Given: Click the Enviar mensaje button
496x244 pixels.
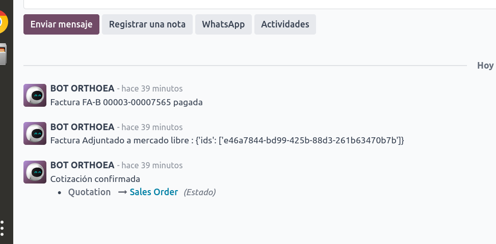Looking at the screenshot, I should click(x=61, y=24).
